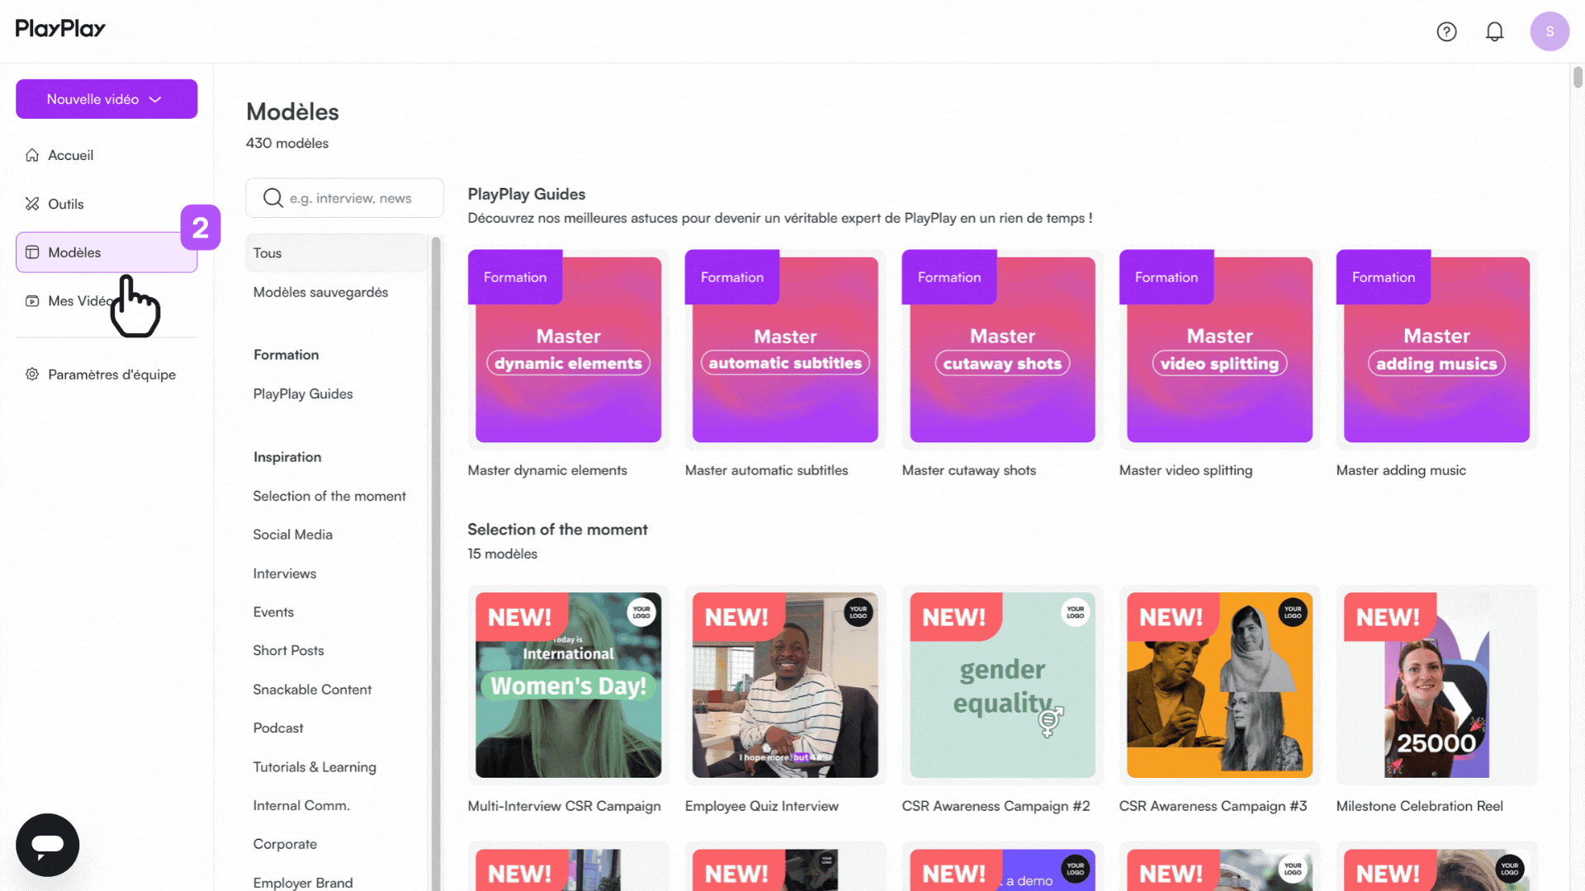Click the user avatar S icon

tap(1550, 31)
